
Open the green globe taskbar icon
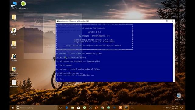point(108,108)
